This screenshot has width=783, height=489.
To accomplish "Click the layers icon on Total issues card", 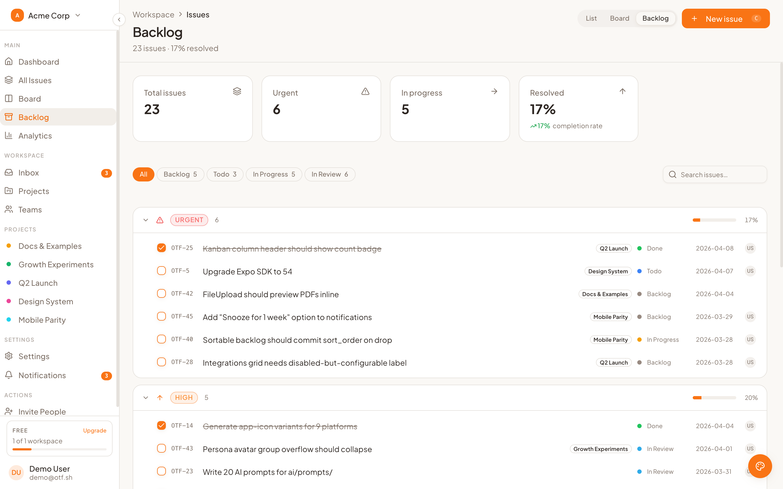I will pyautogui.click(x=237, y=92).
